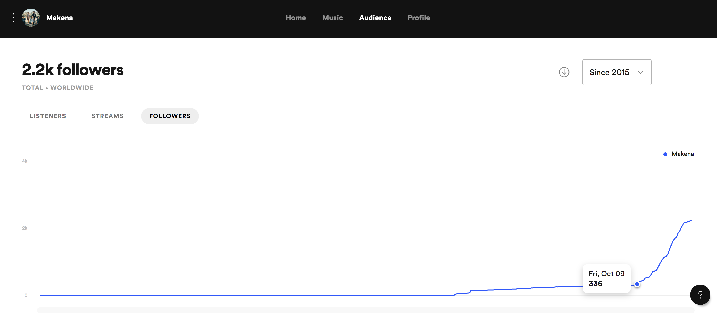717x319 pixels.
Task: Click the Makena artist name
Action: point(59,18)
